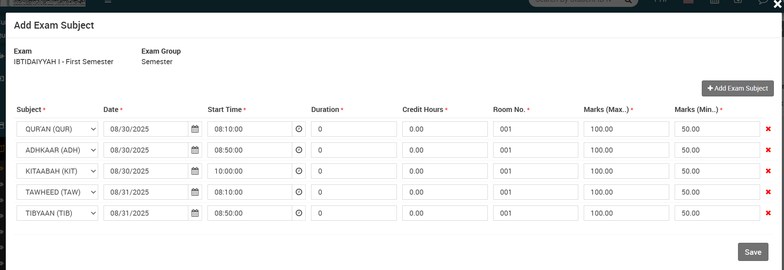Remove the QUR'AN subject row

768,129
